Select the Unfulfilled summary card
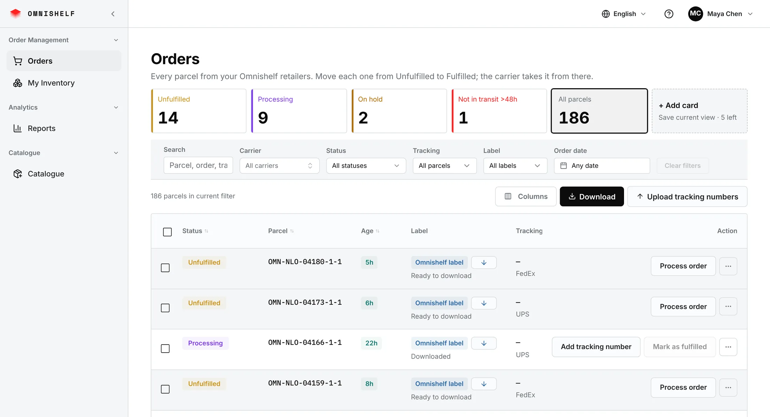This screenshot has height=417, width=770. click(x=198, y=111)
